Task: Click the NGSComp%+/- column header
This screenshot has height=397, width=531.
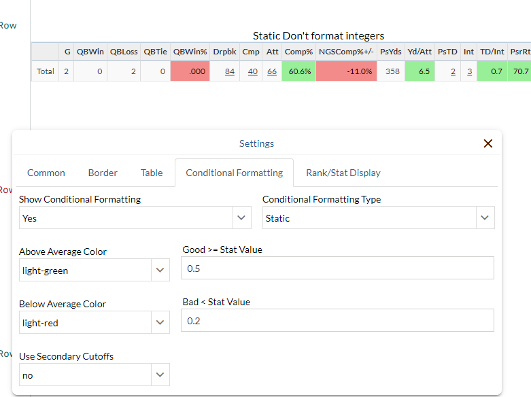Action: (346, 52)
